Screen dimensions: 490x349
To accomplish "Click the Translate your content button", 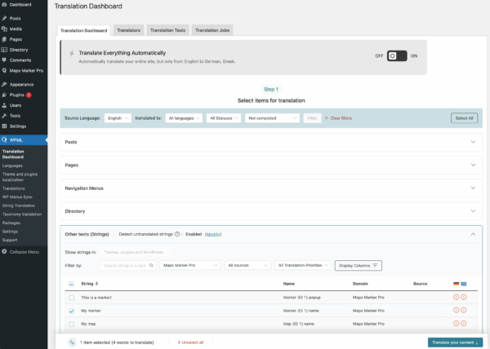I will pyautogui.click(x=455, y=342).
